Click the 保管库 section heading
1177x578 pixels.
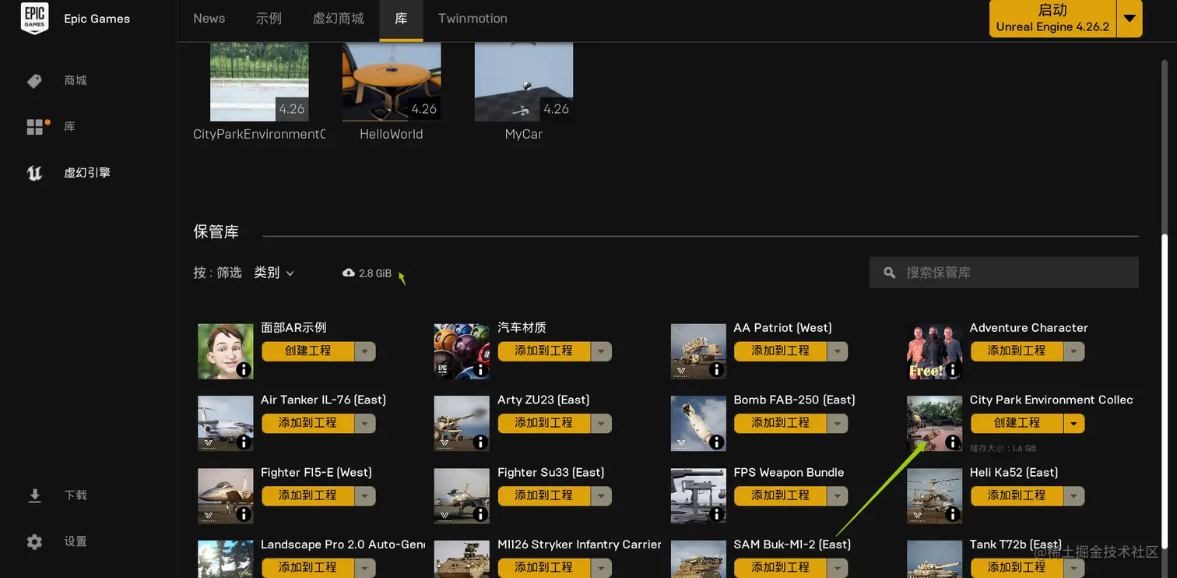[x=216, y=232]
